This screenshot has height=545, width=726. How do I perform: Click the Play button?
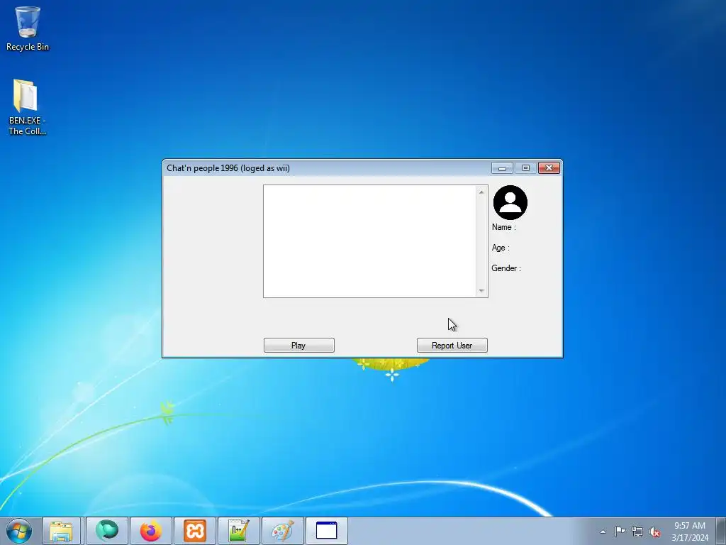[x=299, y=346]
